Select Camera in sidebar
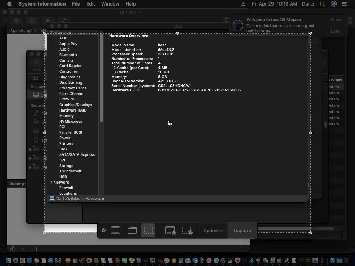This screenshot has width=355, height=266. pyautogui.click(x=66, y=60)
